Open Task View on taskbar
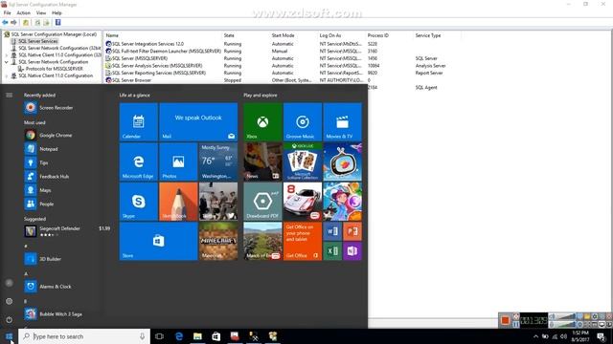The height and width of the screenshot is (344, 613). click(x=159, y=336)
